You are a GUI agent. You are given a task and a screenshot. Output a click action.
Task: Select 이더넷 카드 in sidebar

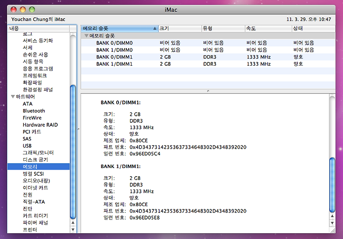pos(35,188)
